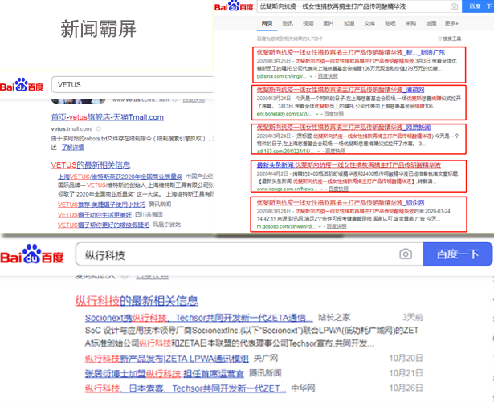Open the VETUS的最新相关信息 heading link
This screenshot has height=402, width=494.
tap(91, 164)
